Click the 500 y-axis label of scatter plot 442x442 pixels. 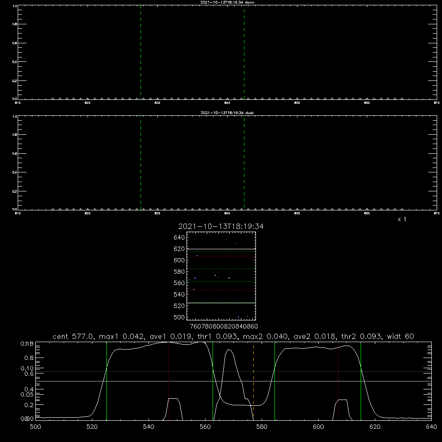[179, 317]
